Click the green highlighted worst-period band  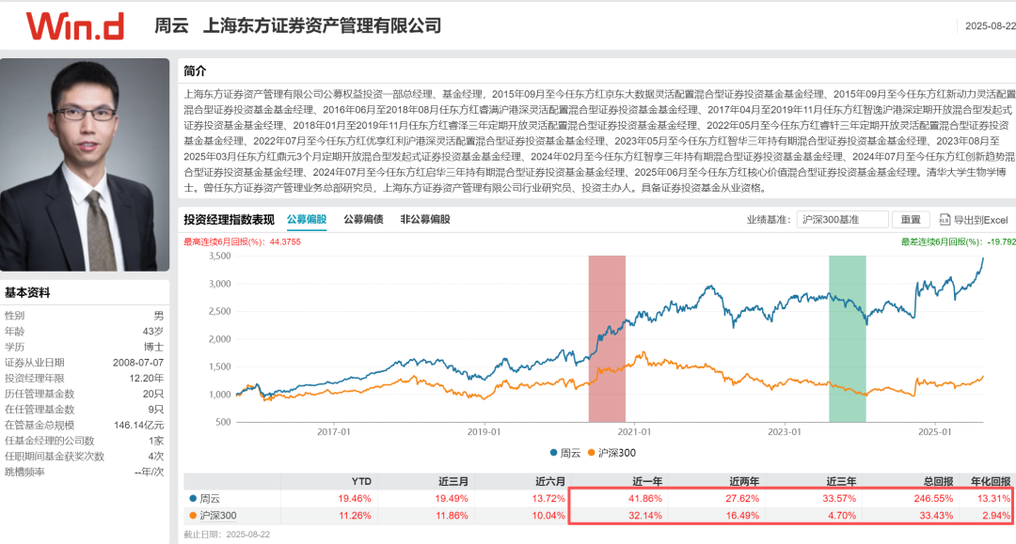coord(848,338)
